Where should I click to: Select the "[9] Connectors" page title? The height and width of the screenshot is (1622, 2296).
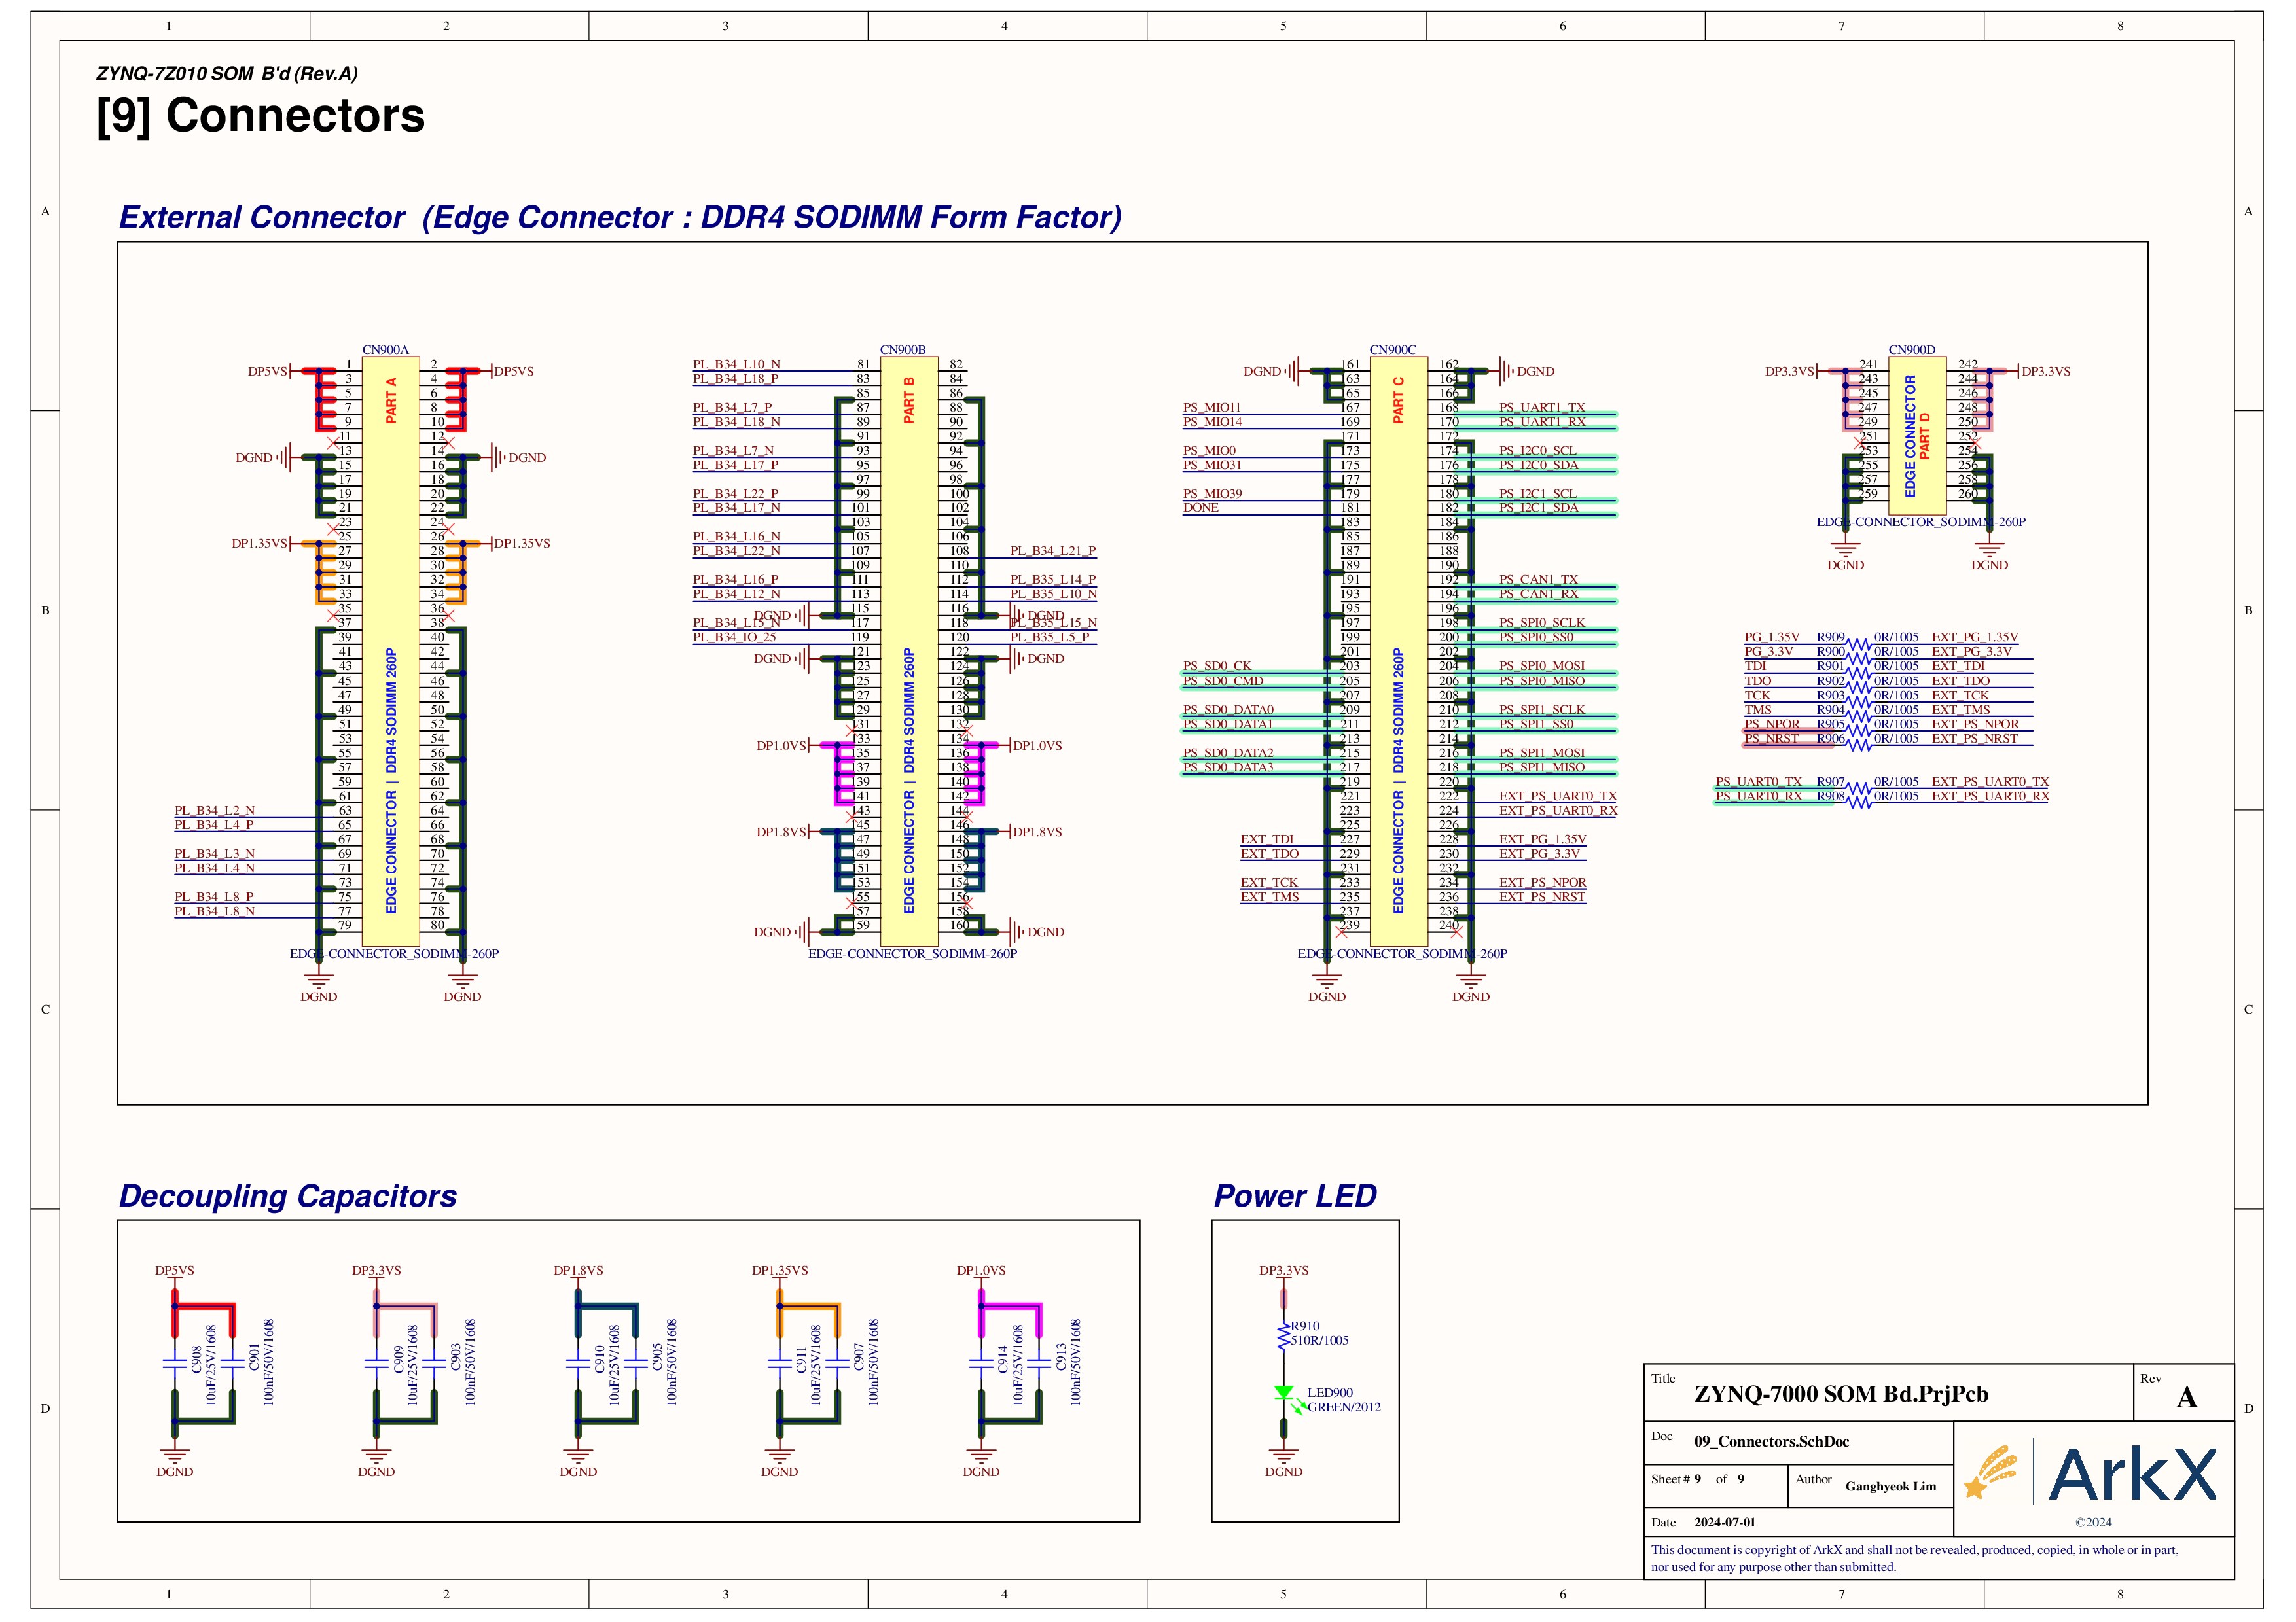coord(261,116)
